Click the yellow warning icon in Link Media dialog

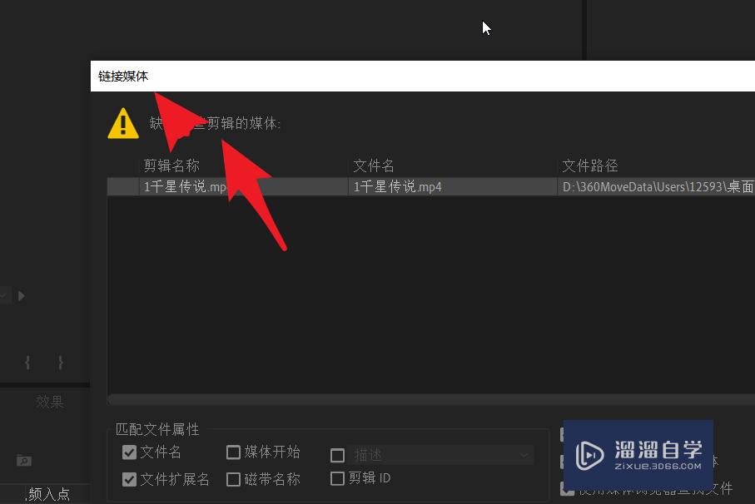pos(123,124)
